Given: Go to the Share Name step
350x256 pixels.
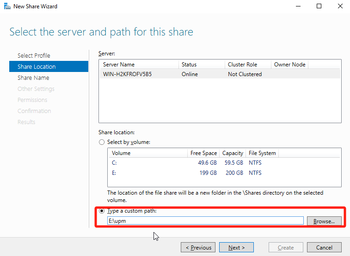Looking at the screenshot, I should [x=33, y=78].
